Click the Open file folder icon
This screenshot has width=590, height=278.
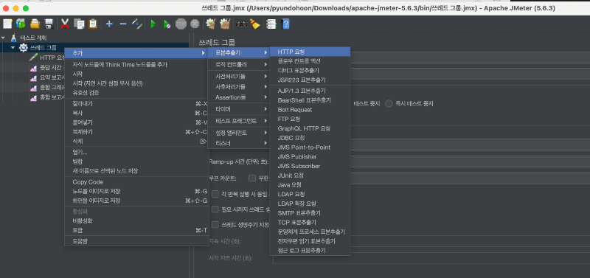point(35,24)
